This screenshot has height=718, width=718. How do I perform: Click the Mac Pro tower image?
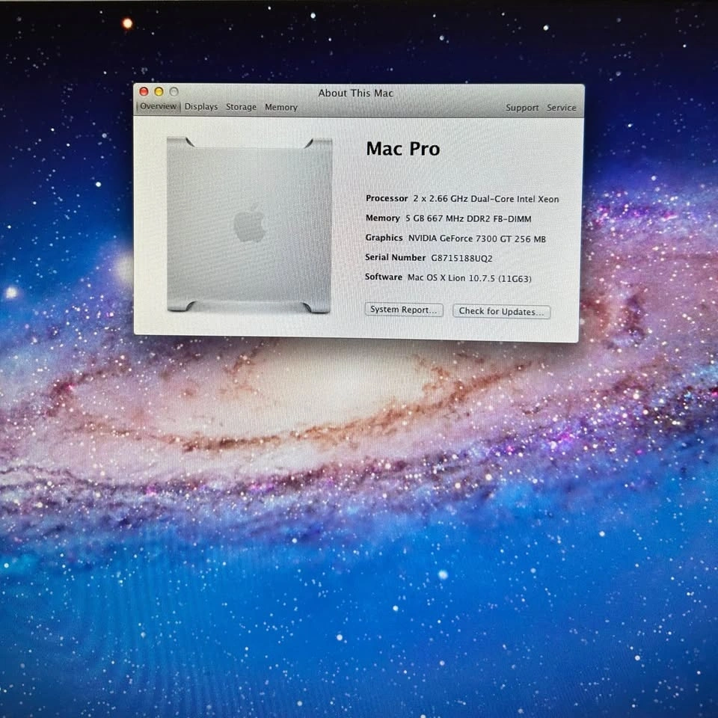click(x=249, y=224)
